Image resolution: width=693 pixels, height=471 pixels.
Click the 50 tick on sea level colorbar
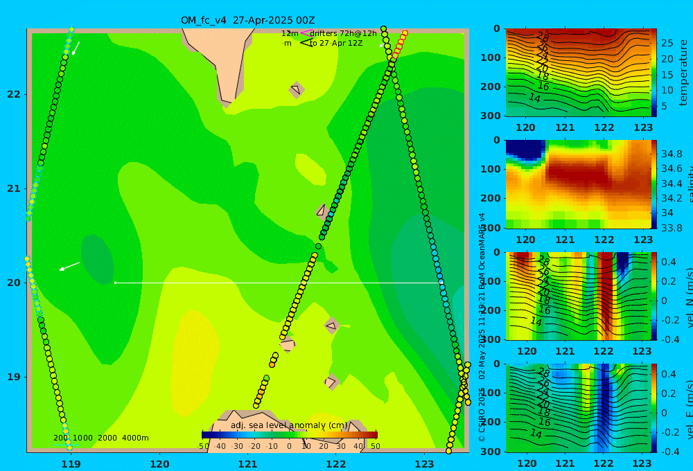375,446
